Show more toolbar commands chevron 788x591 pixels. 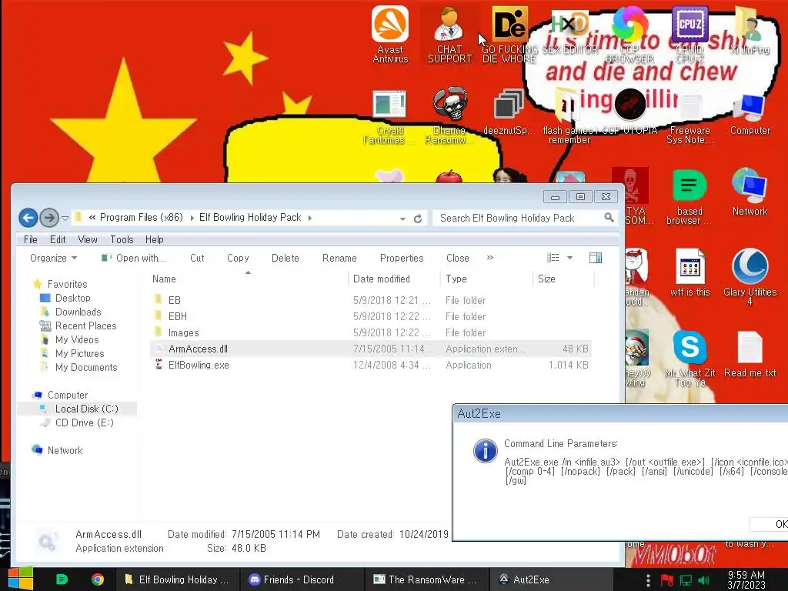[x=490, y=257]
